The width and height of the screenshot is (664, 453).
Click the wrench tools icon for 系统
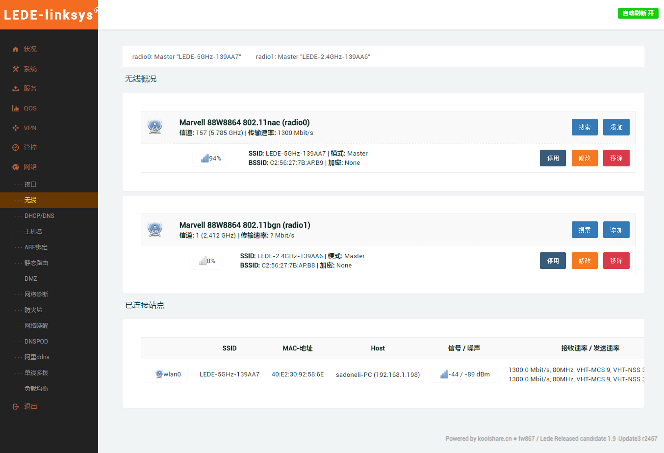pyautogui.click(x=16, y=69)
